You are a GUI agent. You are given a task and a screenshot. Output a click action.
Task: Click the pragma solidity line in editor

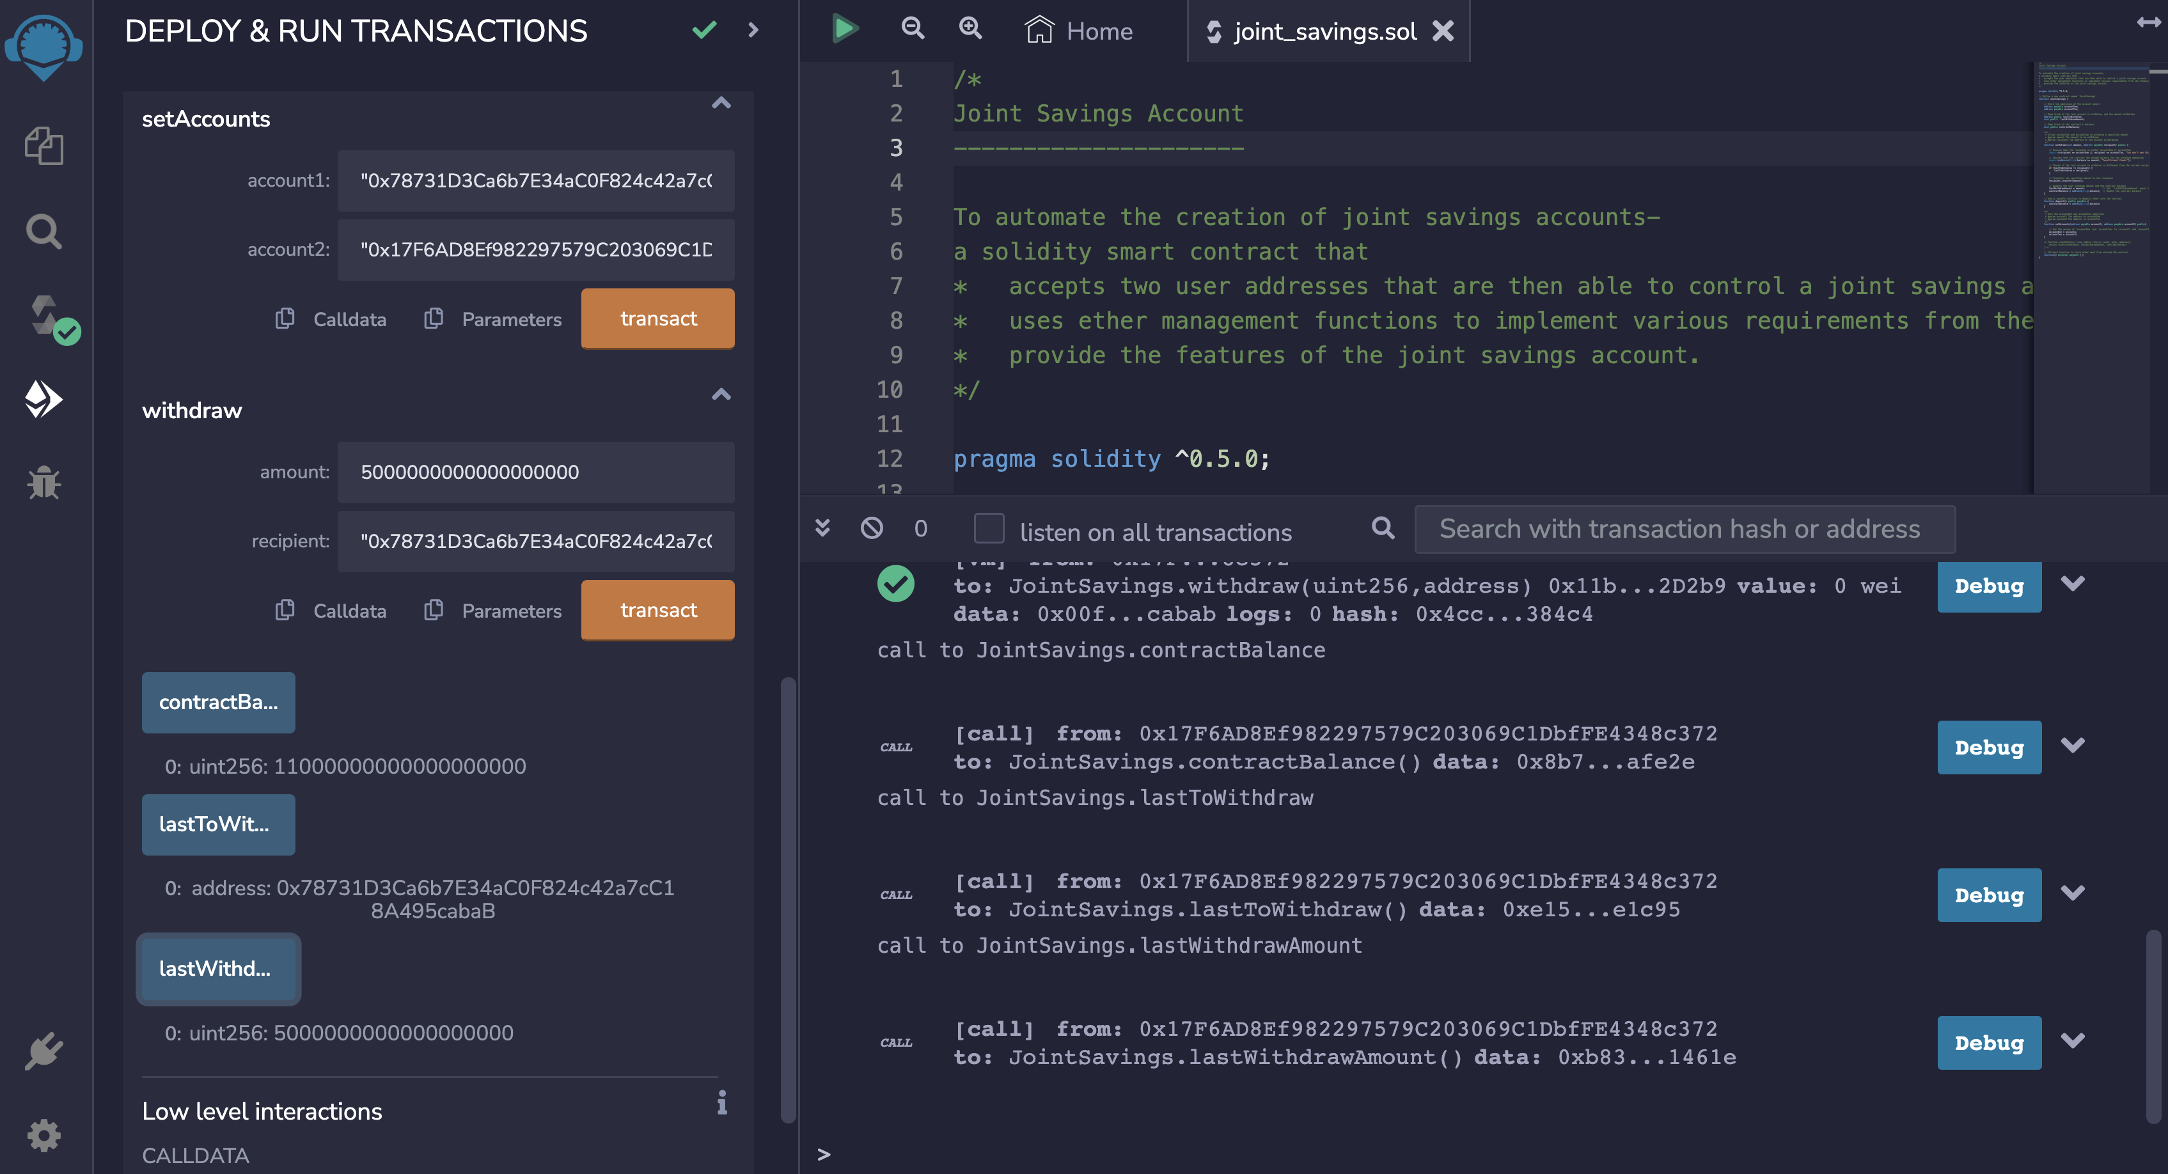tap(1111, 458)
